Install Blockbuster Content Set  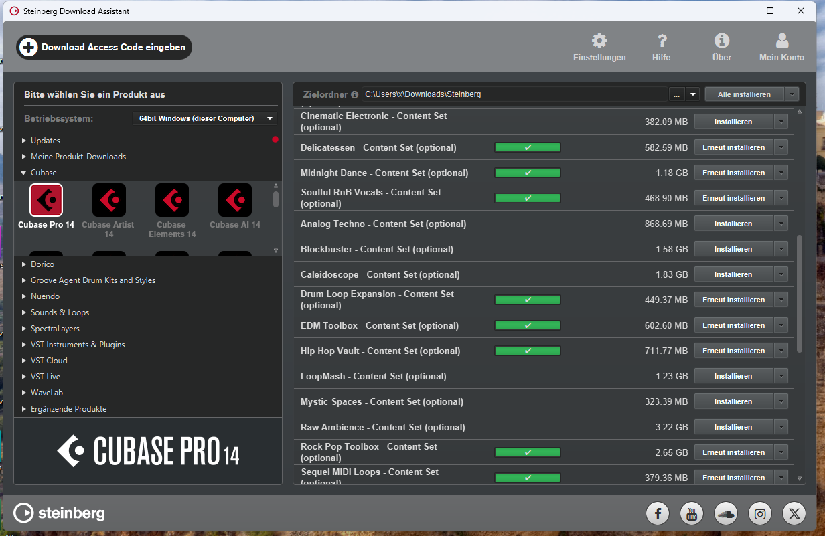(x=733, y=249)
